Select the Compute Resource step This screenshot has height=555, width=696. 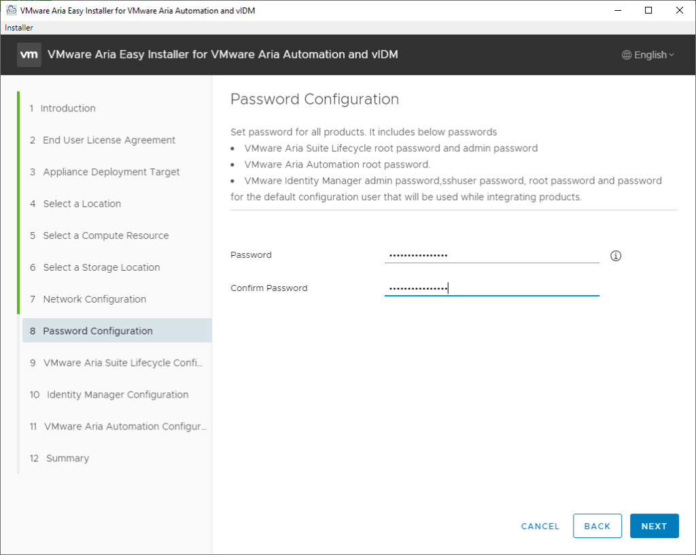pos(105,236)
